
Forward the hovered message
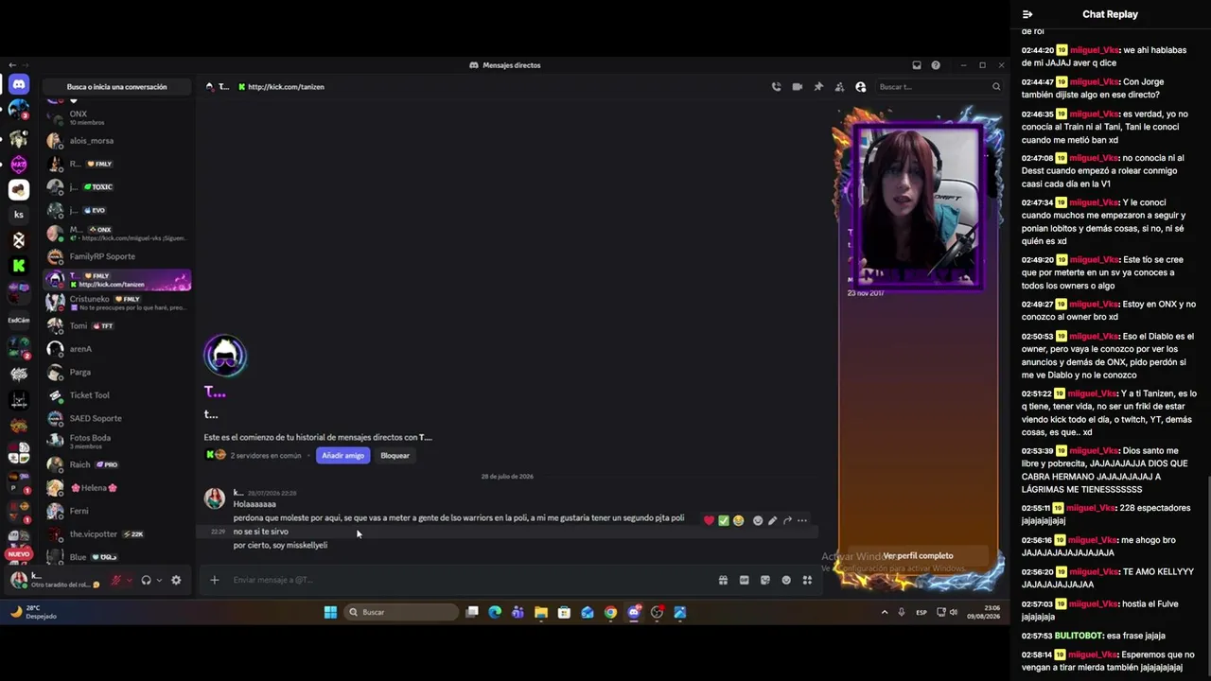pos(787,520)
